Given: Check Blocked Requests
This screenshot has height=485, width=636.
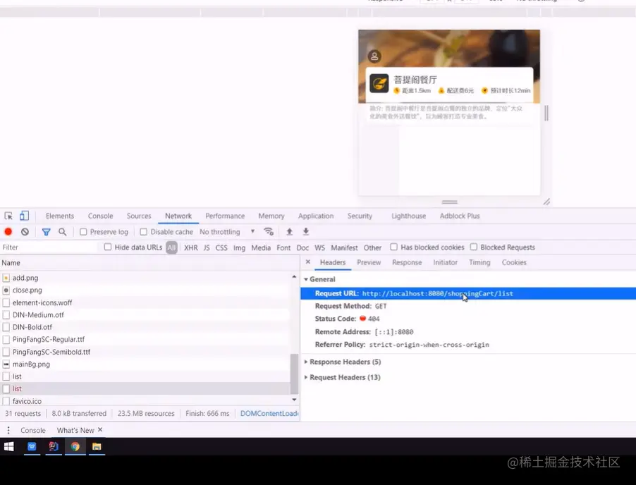Looking at the screenshot, I should 474,247.
